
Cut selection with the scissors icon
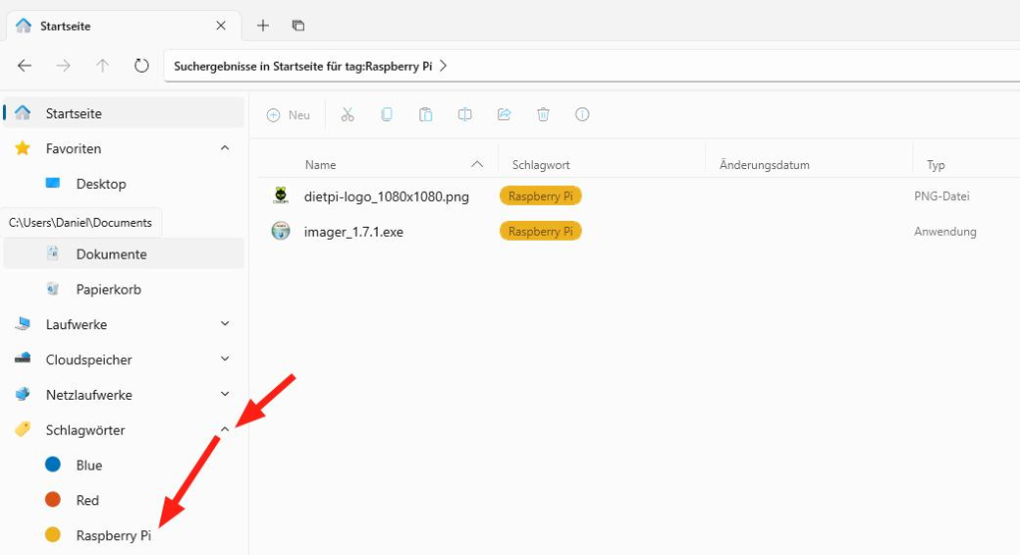[348, 115]
